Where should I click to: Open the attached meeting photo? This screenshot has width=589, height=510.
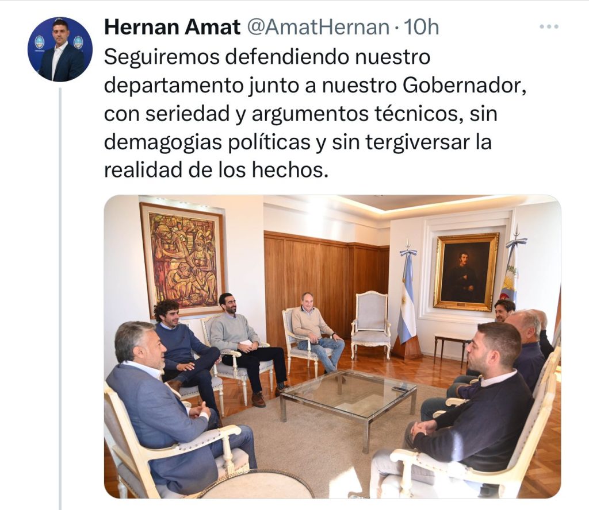pyautogui.click(x=332, y=346)
